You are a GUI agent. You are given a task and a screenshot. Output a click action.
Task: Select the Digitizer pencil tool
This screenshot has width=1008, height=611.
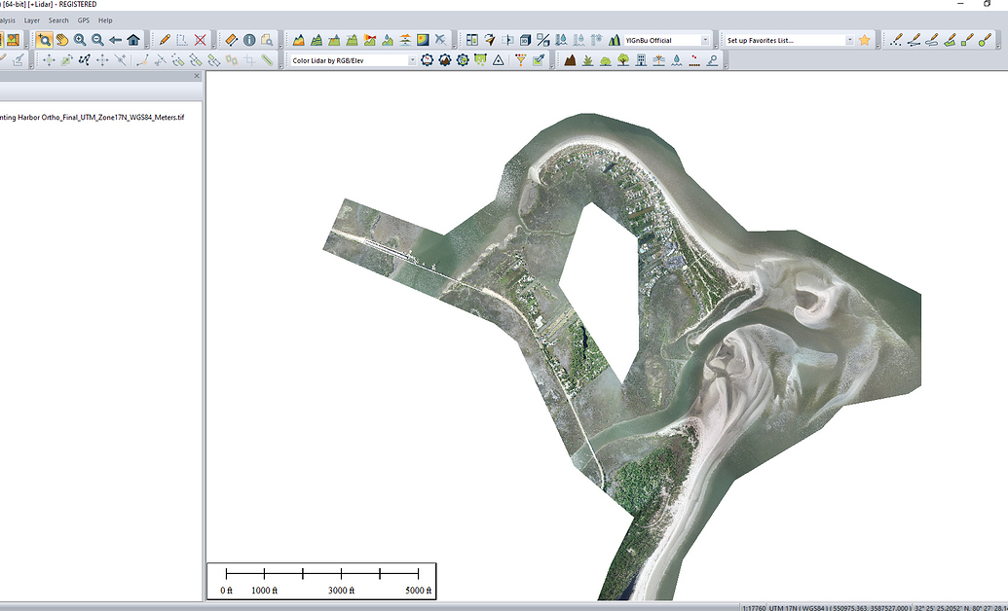point(165,40)
